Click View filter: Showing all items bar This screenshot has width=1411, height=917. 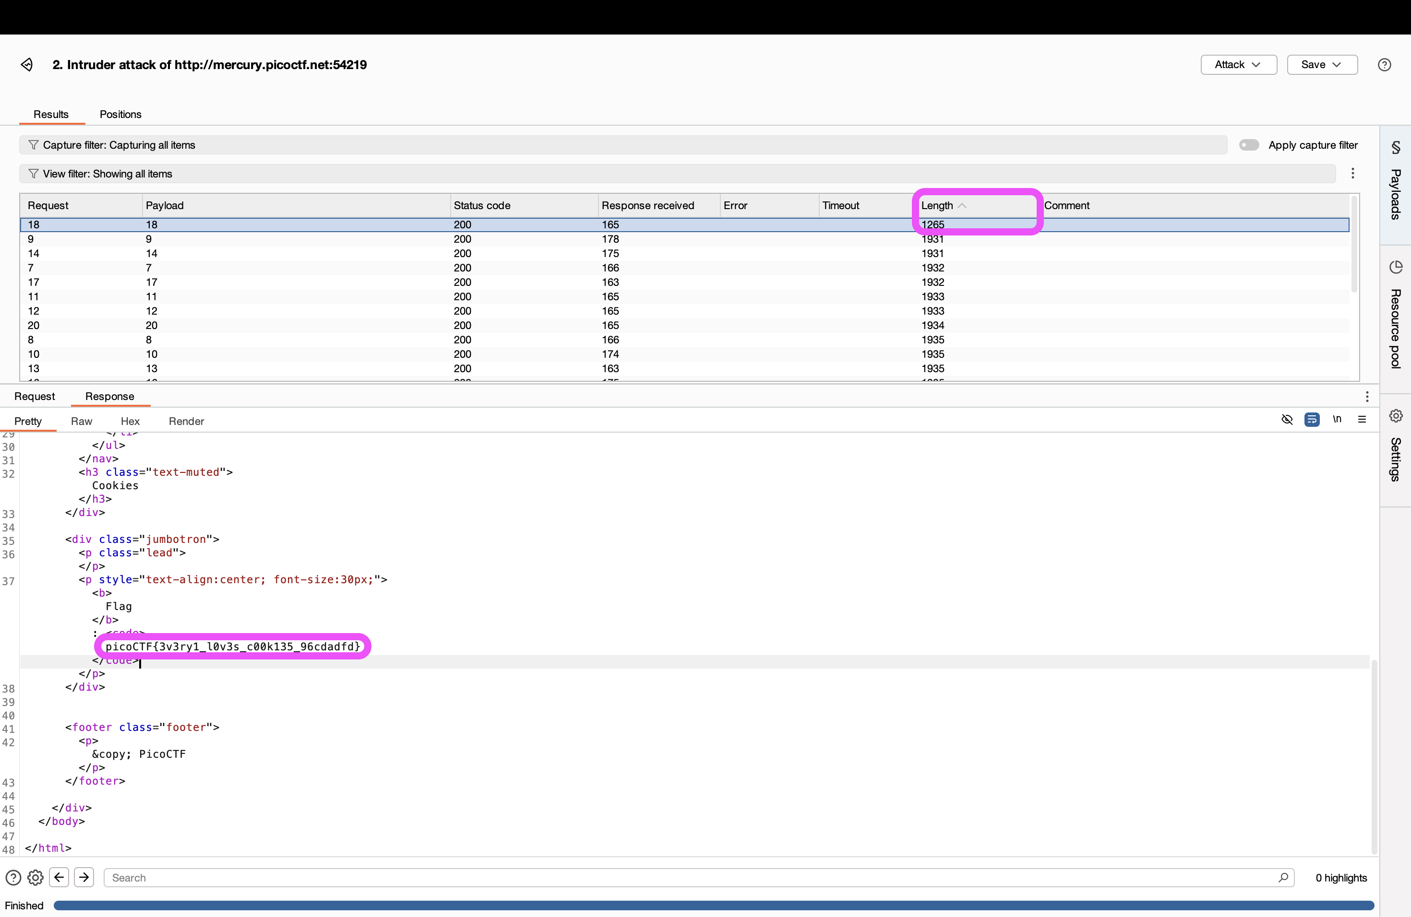pos(677,174)
